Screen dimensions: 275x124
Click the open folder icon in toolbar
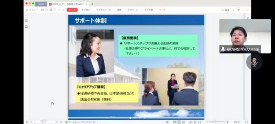pos(43,10)
